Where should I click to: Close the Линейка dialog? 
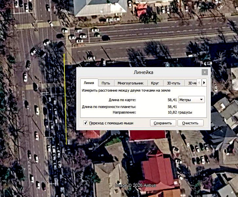[x=205, y=72]
